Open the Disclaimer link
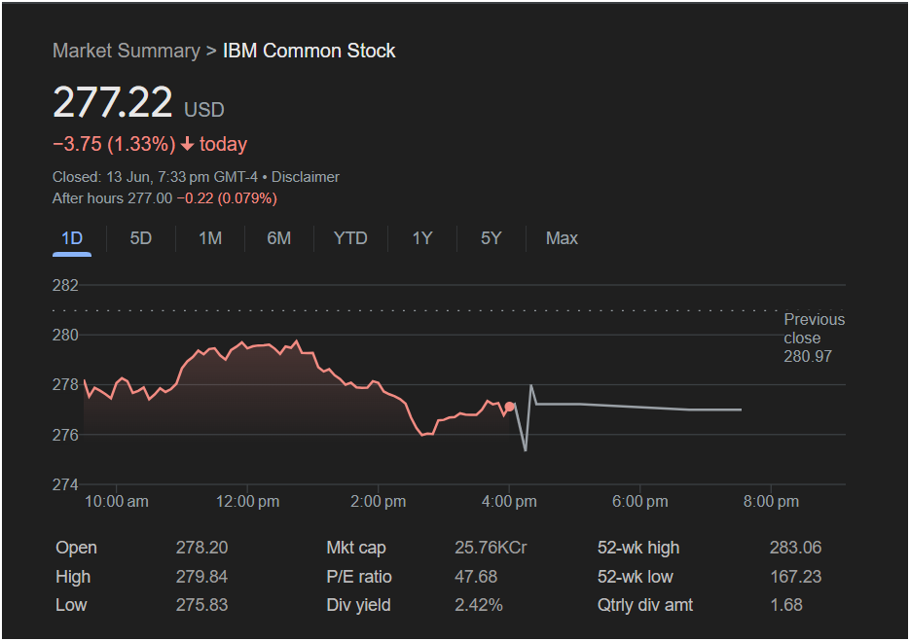Image resolution: width=910 pixels, height=641 pixels. [x=306, y=177]
